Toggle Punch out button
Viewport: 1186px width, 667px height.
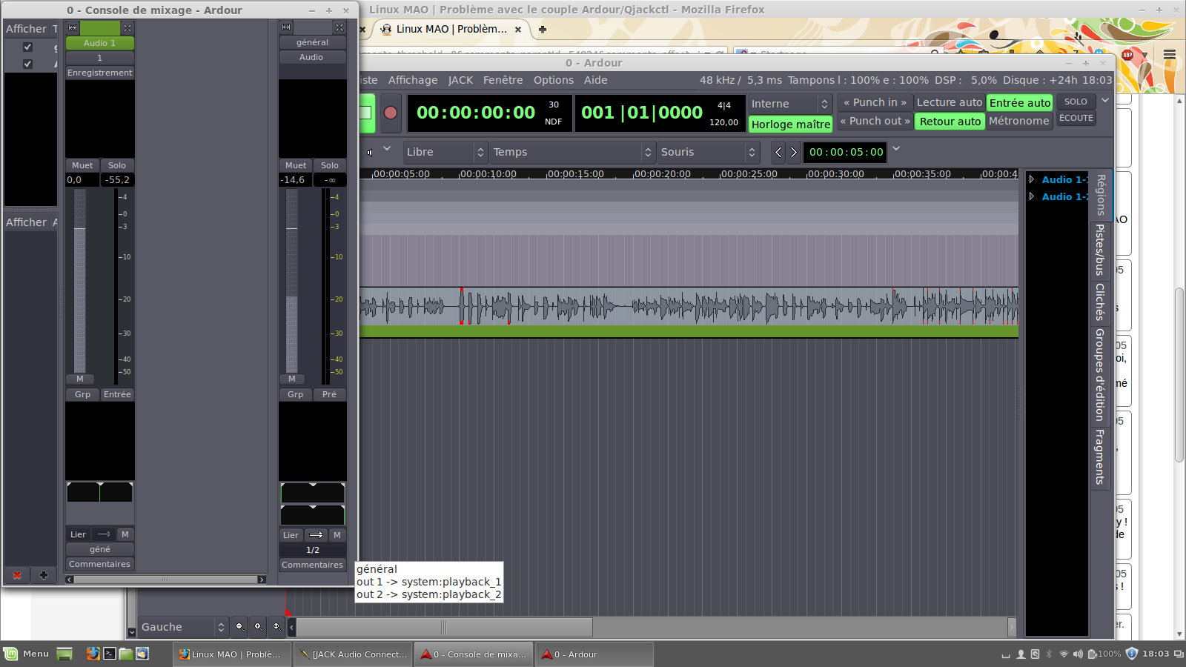coord(875,121)
